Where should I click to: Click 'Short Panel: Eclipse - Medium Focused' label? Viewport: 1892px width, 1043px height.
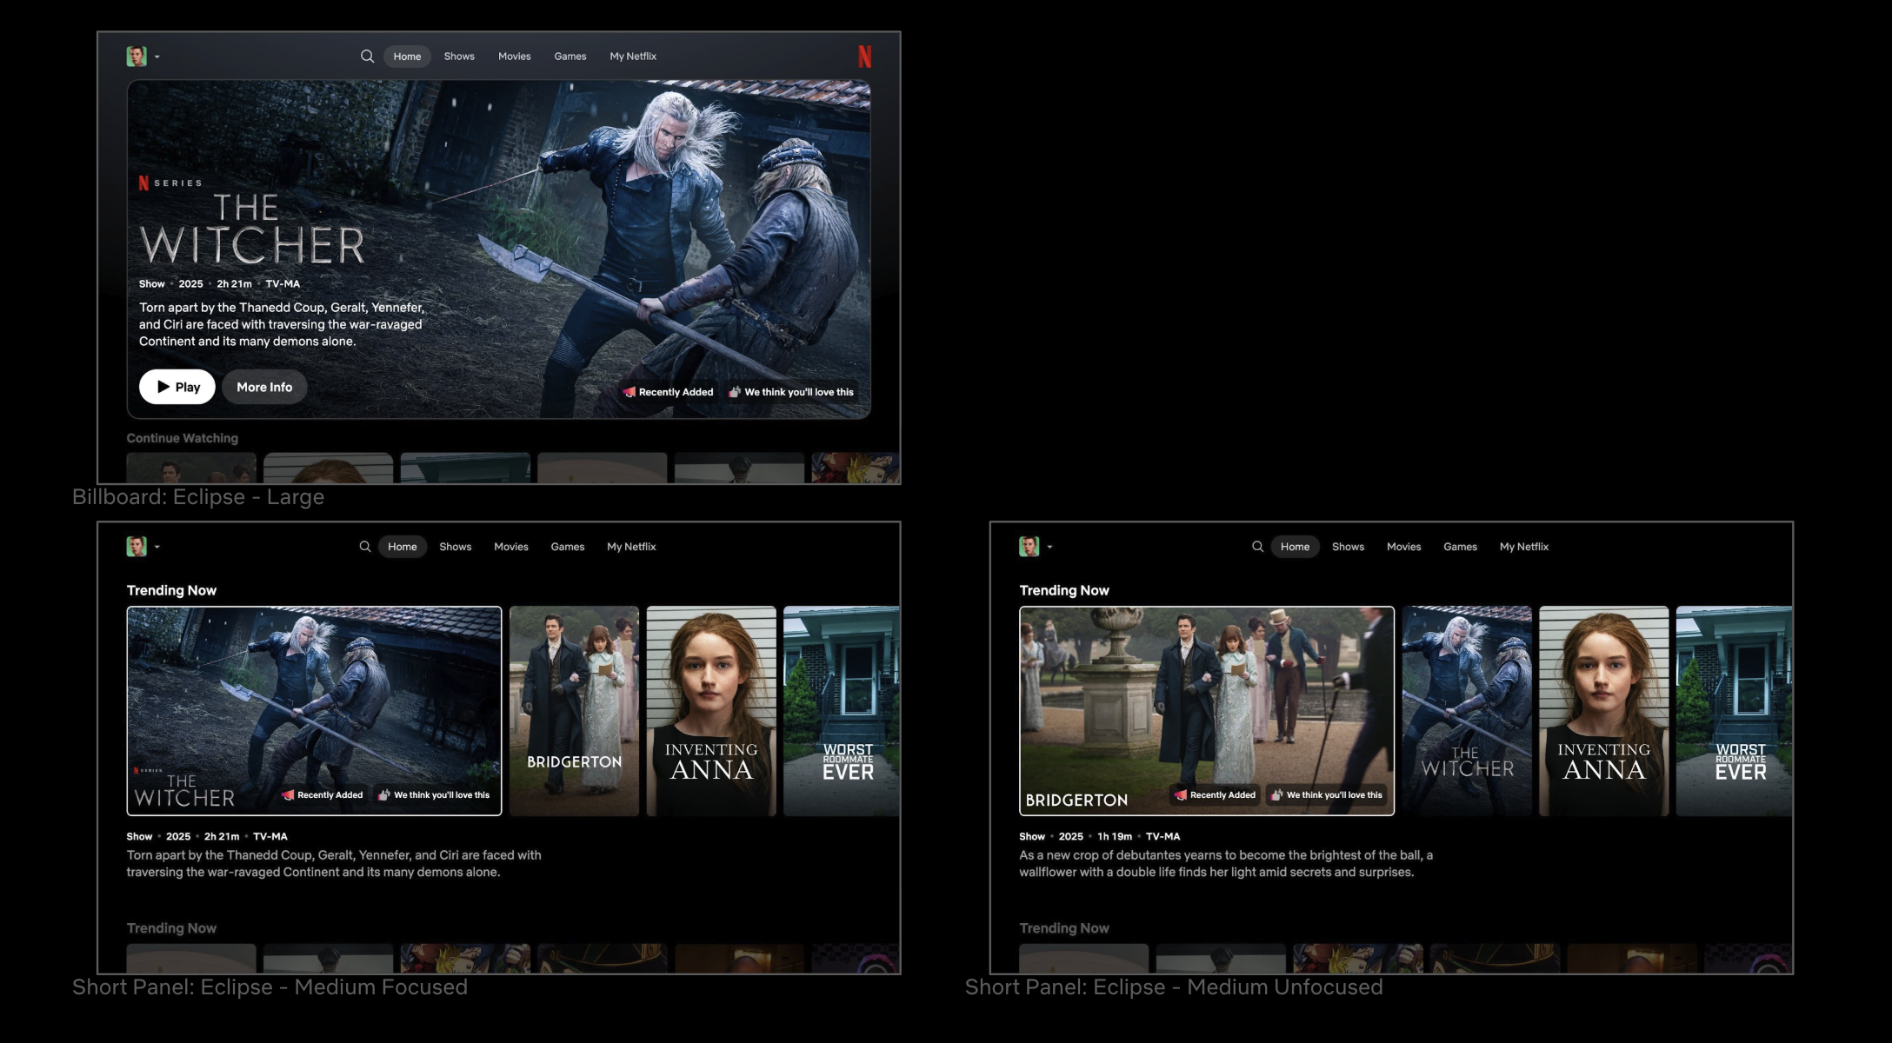coord(270,987)
